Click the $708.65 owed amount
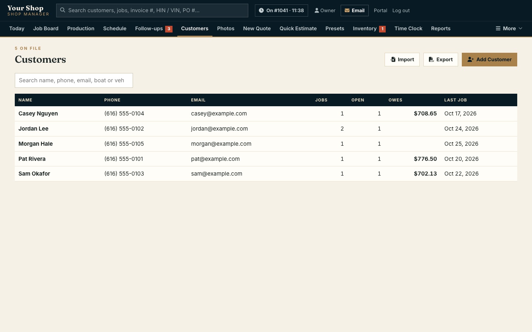The image size is (532, 332). tap(425, 114)
